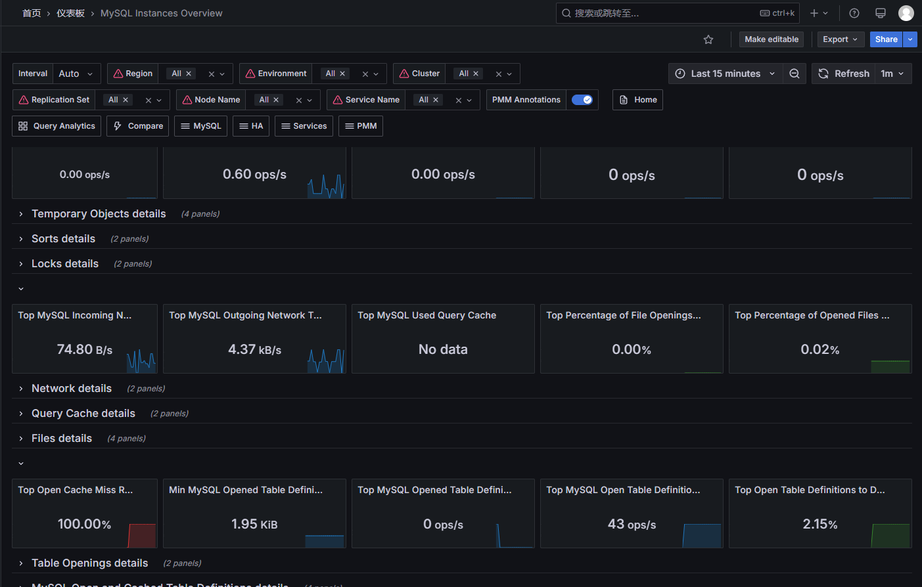Expand Table Openings details row

coord(90,563)
